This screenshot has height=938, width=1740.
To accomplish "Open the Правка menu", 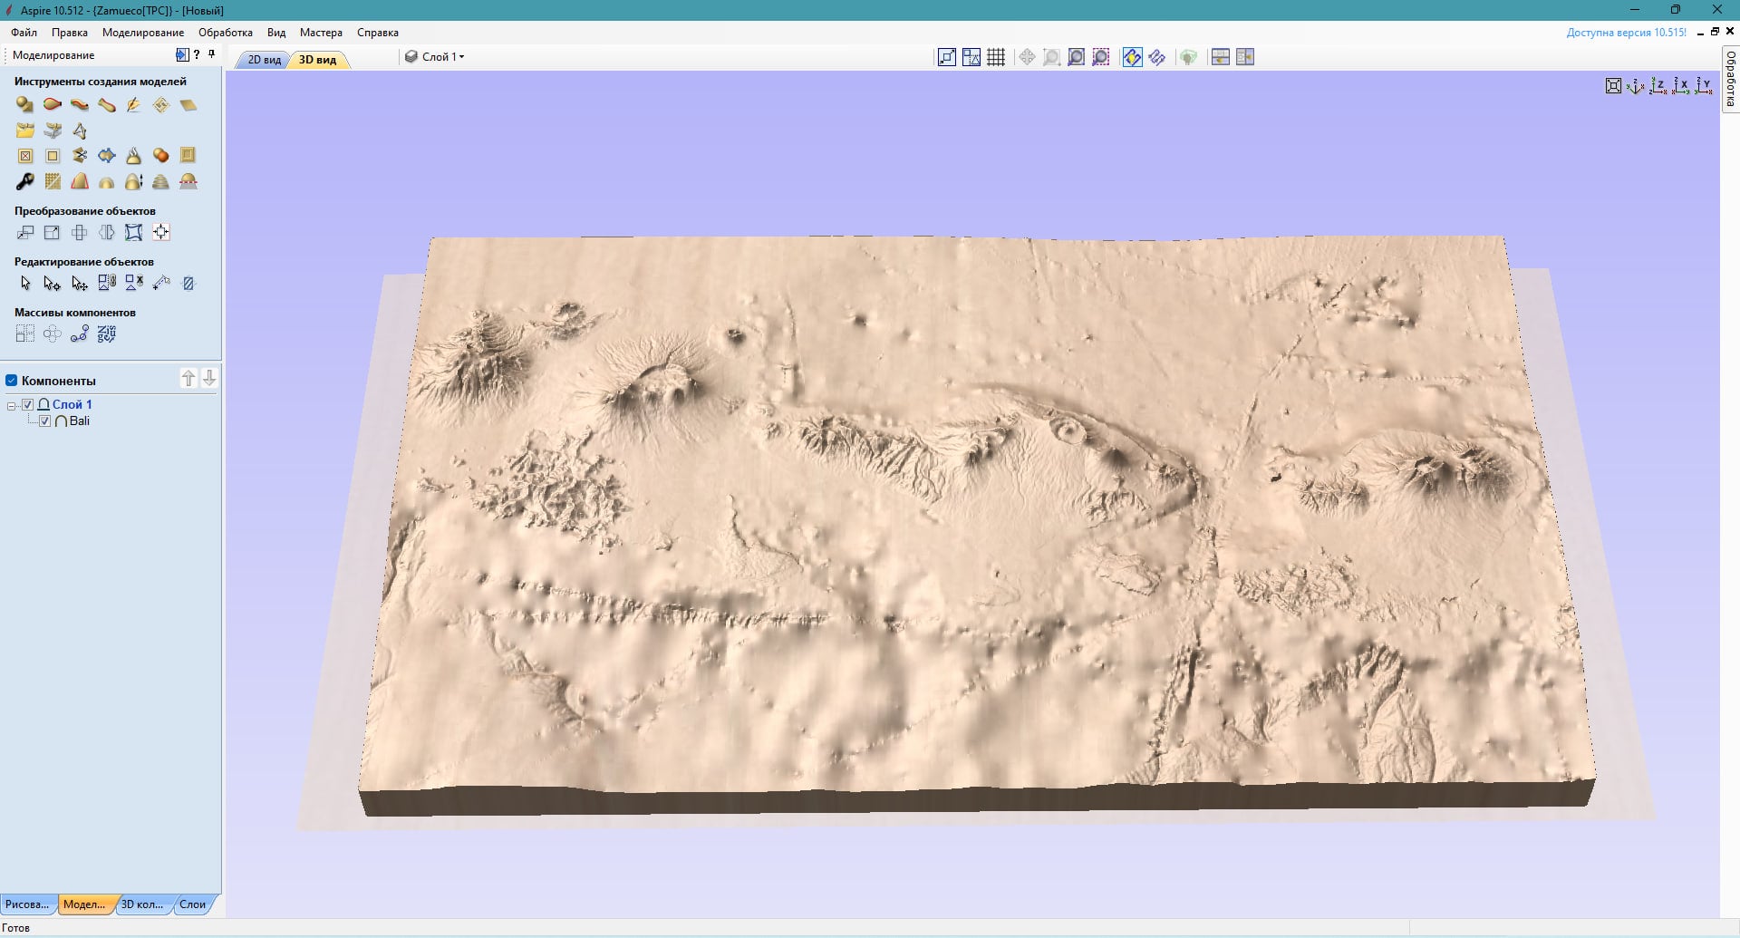I will 70,33.
